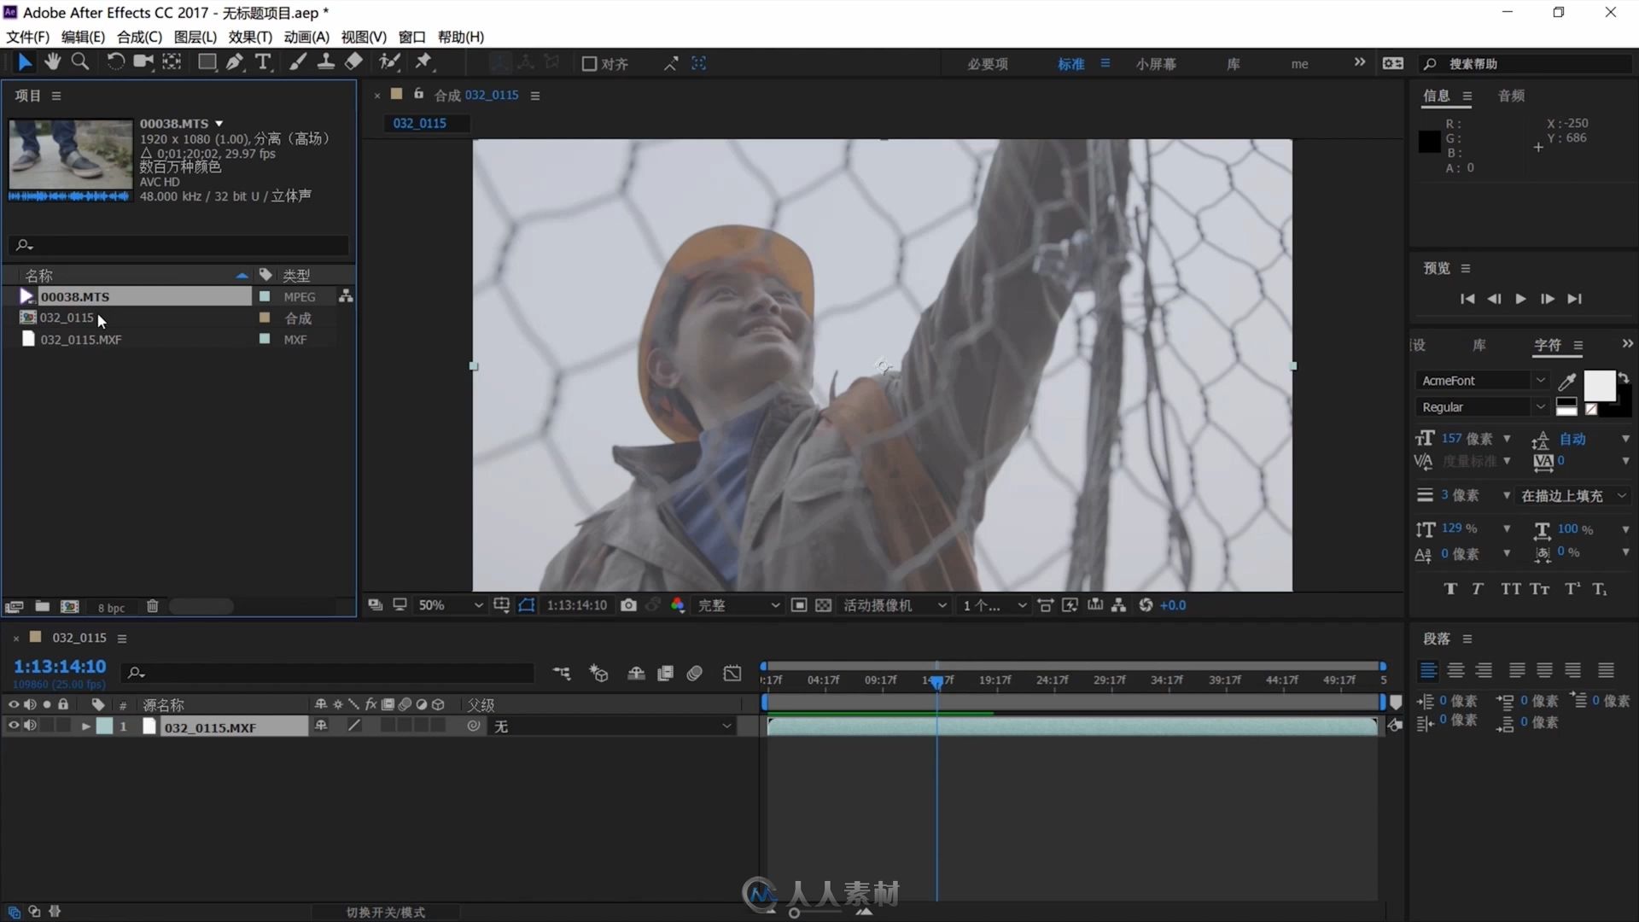The image size is (1639, 922).
Task: Enable the 对齐 snapping checkbox
Action: (x=589, y=64)
